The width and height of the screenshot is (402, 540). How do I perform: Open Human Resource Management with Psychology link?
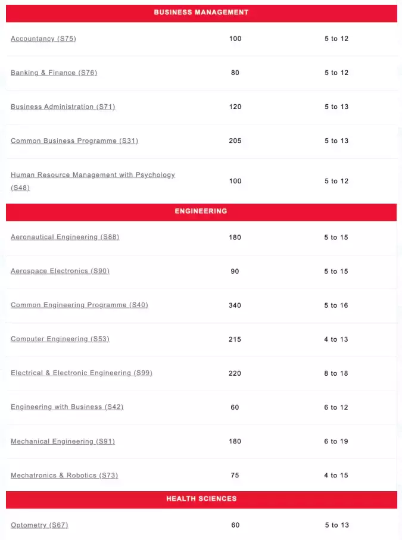pyautogui.click(x=92, y=175)
